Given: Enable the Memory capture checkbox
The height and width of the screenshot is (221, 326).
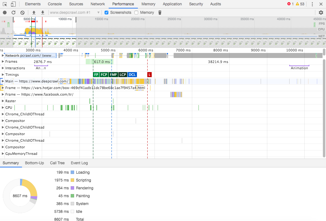Looking at the screenshot, I should point(136,12).
